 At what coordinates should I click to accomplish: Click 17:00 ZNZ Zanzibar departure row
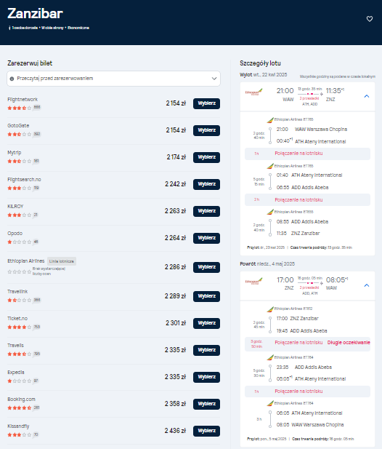click(x=298, y=319)
